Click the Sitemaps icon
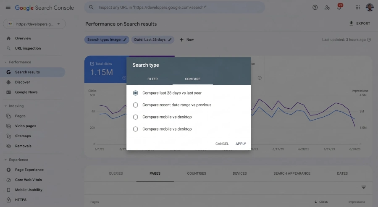 point(9,136)
